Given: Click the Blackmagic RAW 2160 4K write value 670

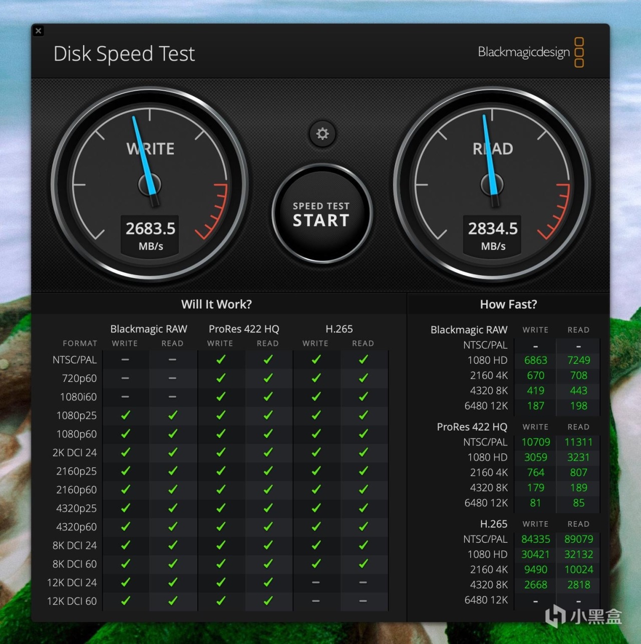Looking at the screenshot, I should coord(535,375).
